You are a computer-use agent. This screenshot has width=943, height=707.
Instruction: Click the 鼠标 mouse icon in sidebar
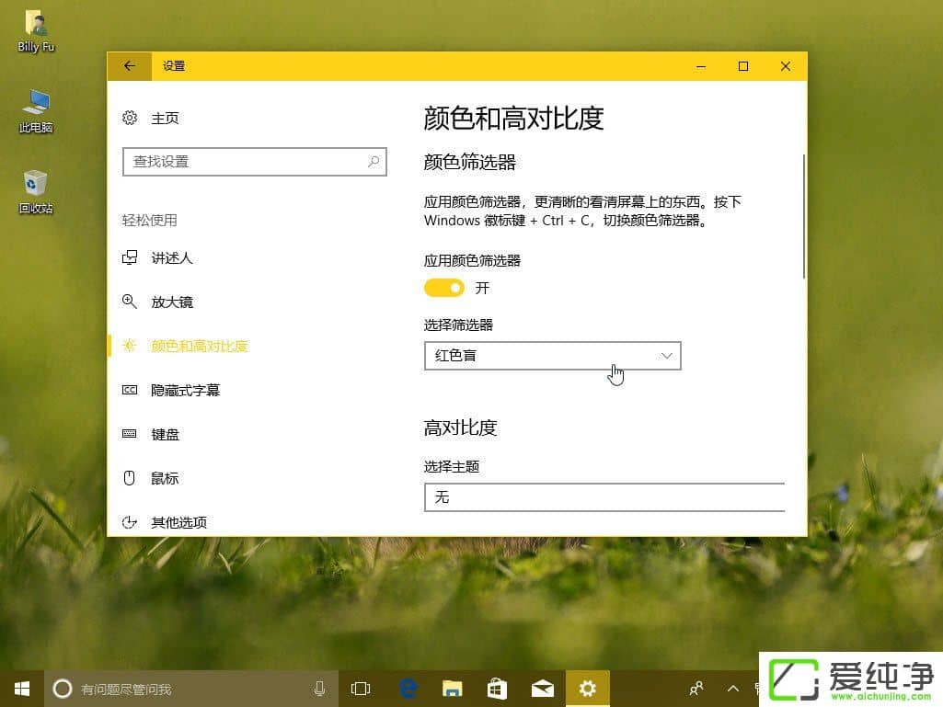coord(130,478)
